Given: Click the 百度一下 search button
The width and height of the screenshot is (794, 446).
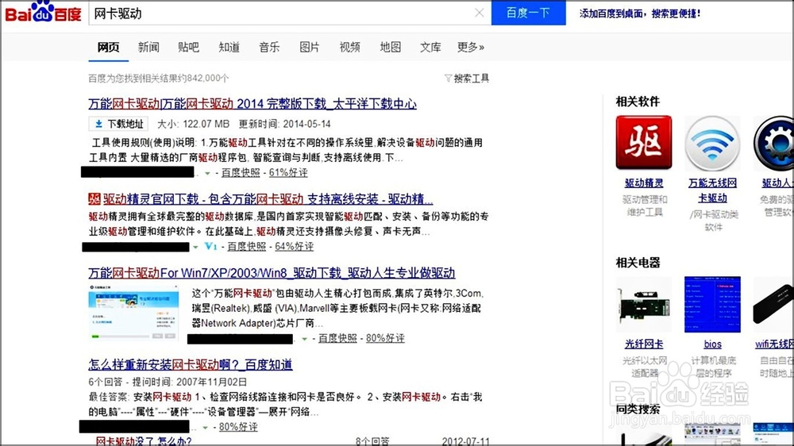Looking at the screenshot, I should (x=528, y=13).
